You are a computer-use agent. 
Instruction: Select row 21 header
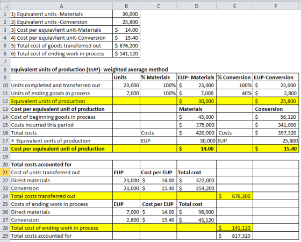(5, 172)
